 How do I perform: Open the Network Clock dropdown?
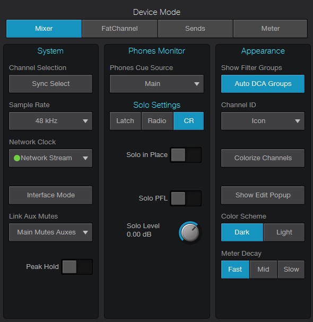[x=51, y=158]
